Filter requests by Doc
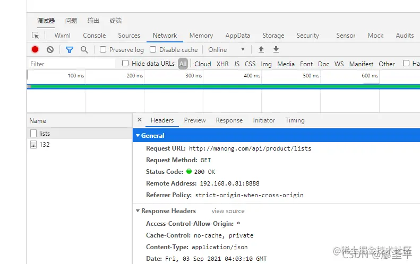This screenshot has width=420, height=264. pos(323,64)
